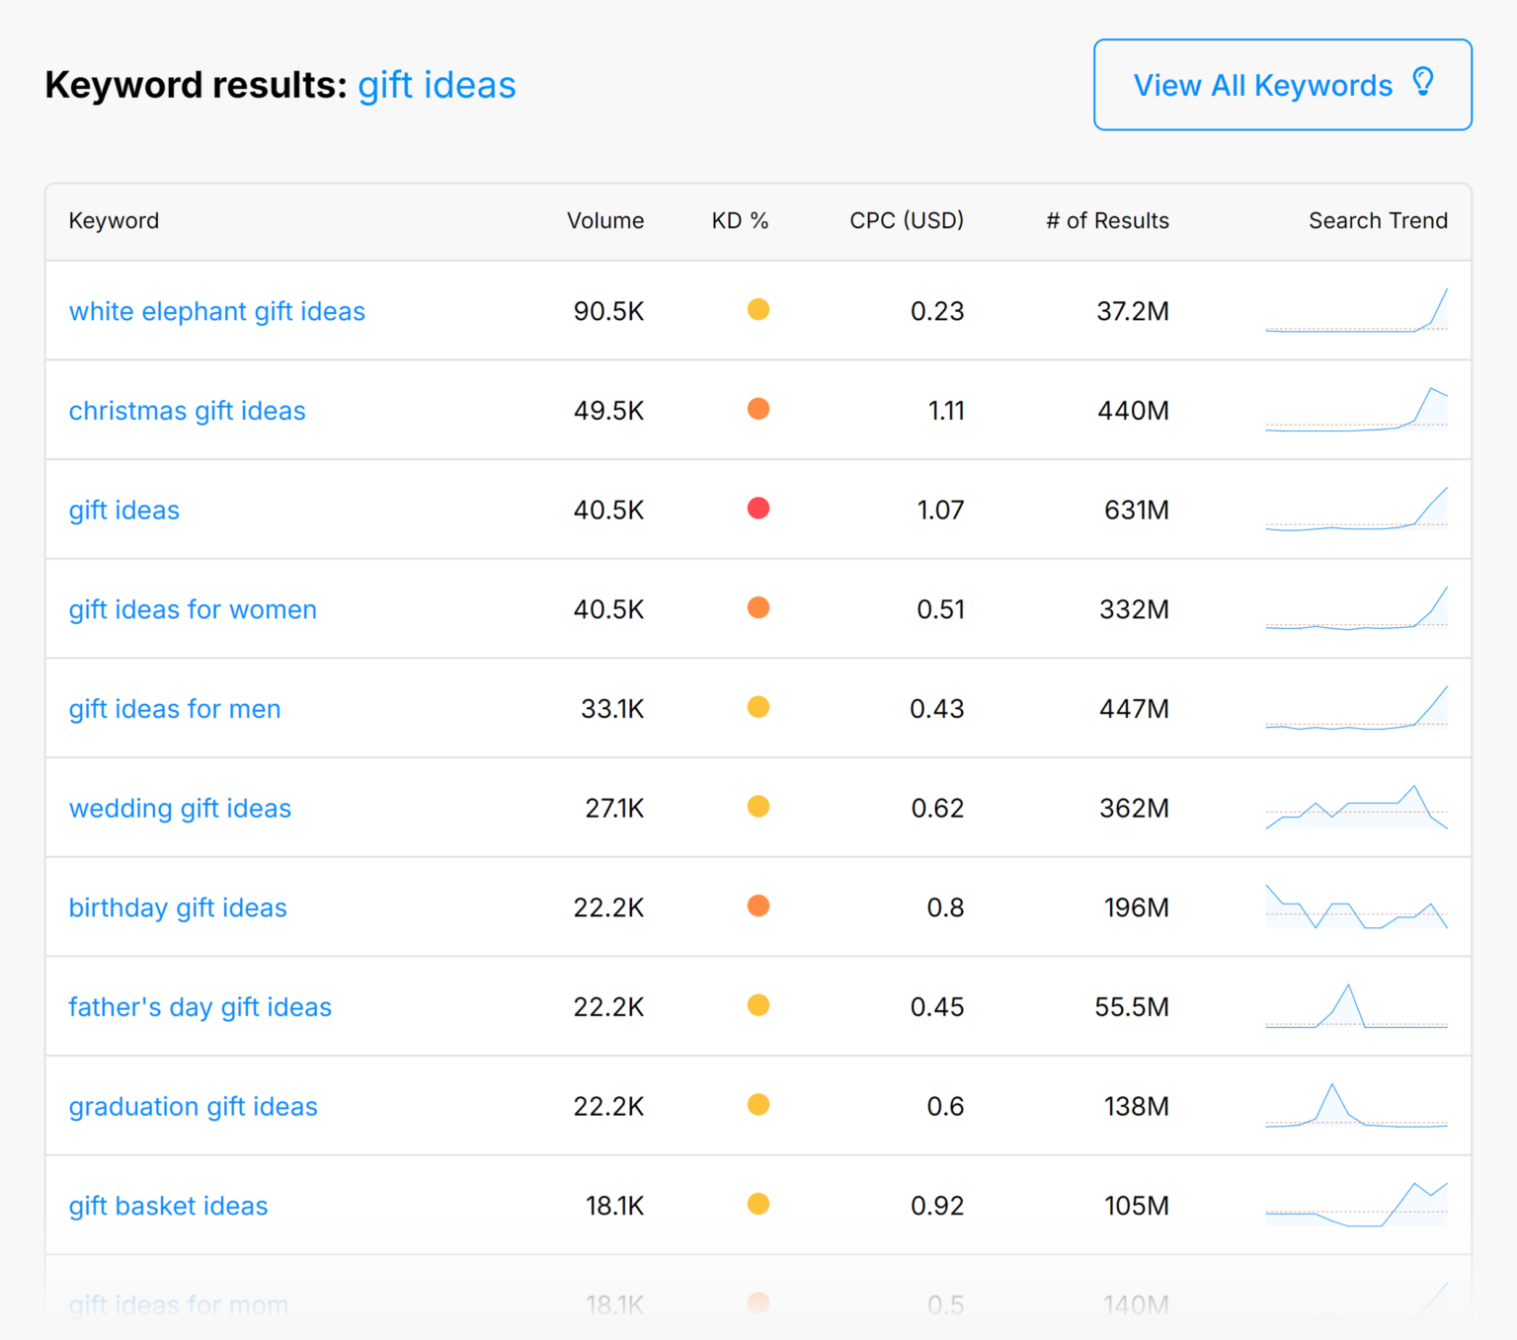The height and width of the screenshot is (1340, 1517).
Task: Click the red KD dot for gift ideas
Action: point(758,509)
